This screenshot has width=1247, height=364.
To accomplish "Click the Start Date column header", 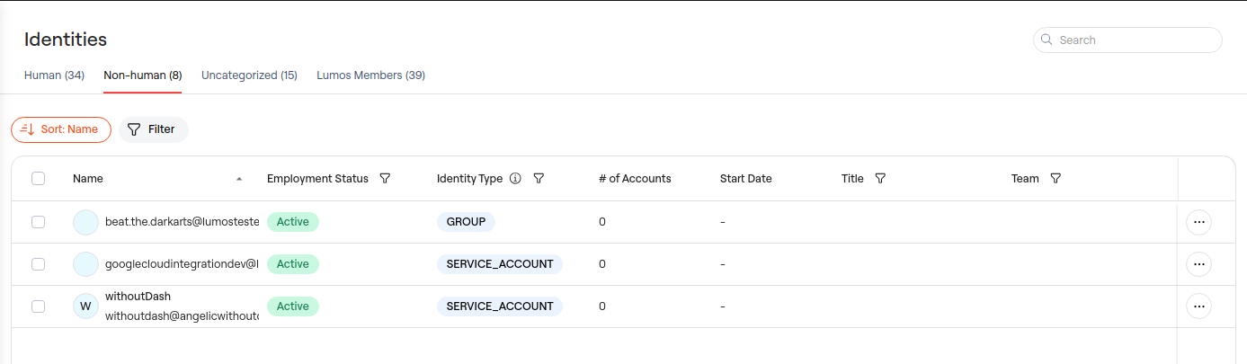I will point(746,179).
